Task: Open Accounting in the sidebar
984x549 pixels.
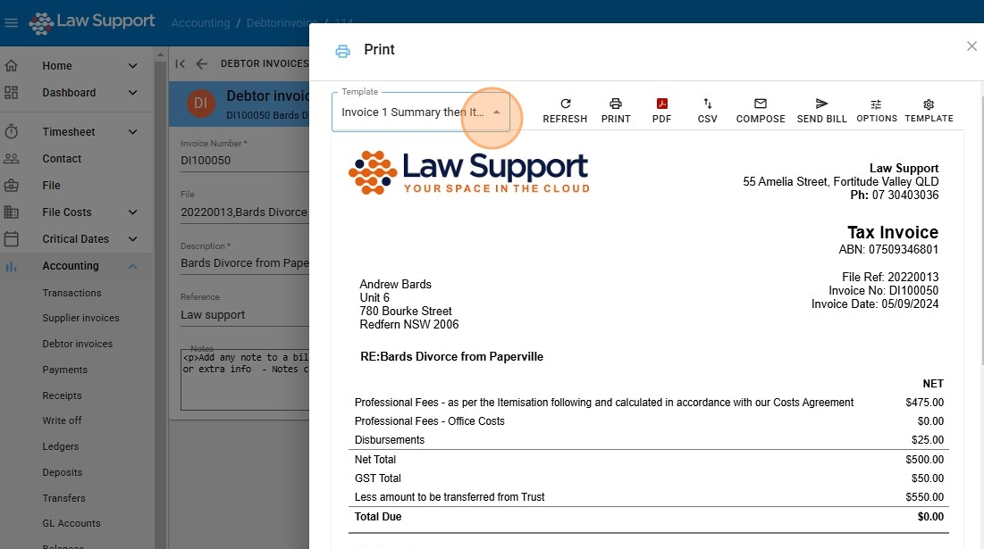Action: tap(71, 266)
